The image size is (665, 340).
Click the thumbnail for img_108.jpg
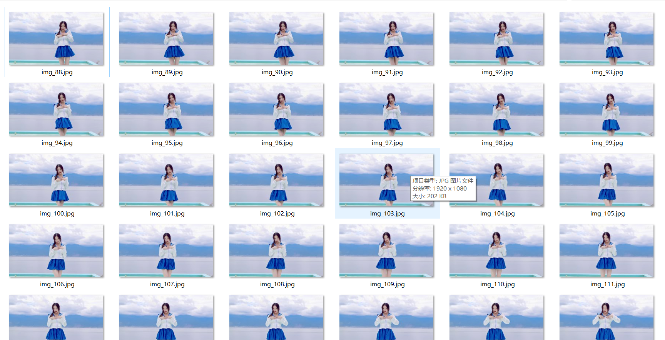pyautogui.click(x=276, y=250)
